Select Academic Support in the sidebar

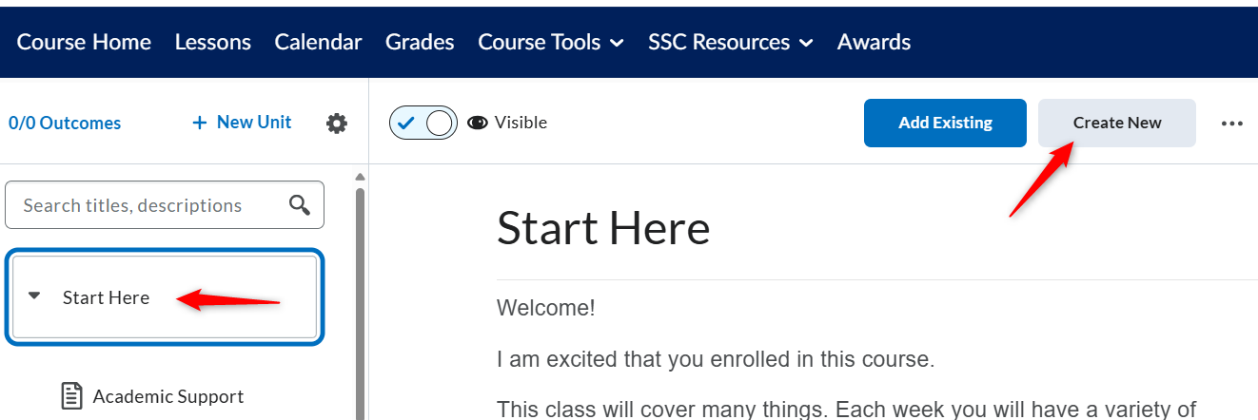pyautogui.click(x=168, y=396)
